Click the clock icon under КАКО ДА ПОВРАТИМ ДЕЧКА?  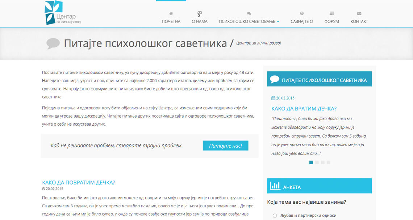click(43, 189)
